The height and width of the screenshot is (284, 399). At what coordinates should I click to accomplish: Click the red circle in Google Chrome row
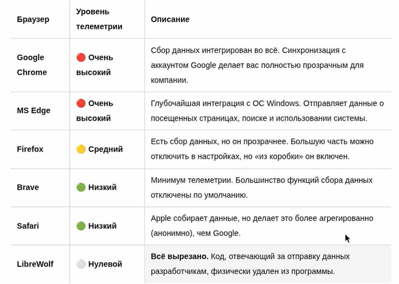point(81,58)
